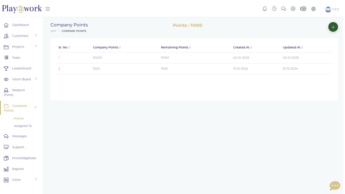This screenshot has width=345, height=194.
Task: Click the timer clock icon
Action: click(274, 9)
